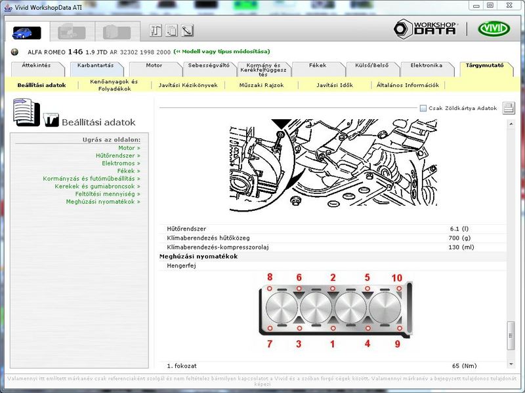Click the third toolbar icon with diagonal arrow
The height and width of the screenshot is (393, 525).
coord(188,31)
